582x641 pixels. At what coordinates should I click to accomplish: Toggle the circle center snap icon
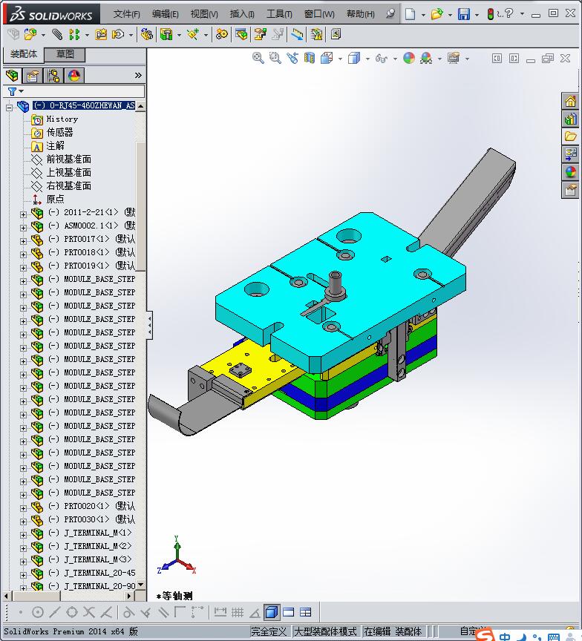pyautogui.click(x=38, y=612)
